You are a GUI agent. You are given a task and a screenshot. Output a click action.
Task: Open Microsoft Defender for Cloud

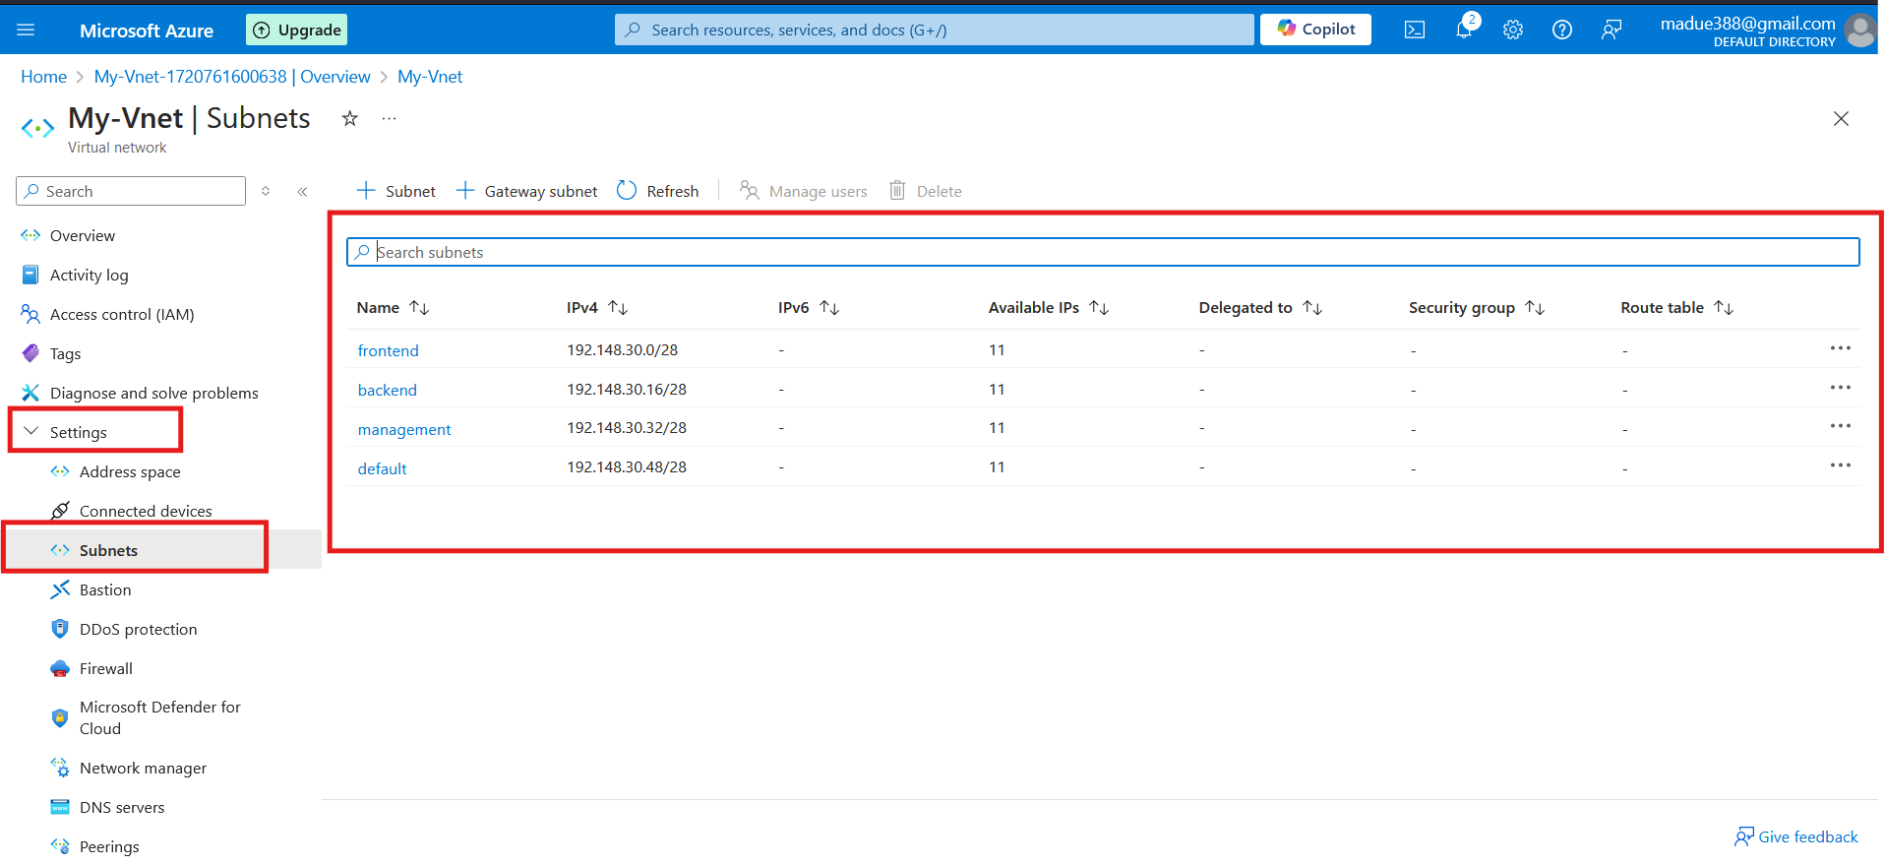[x=159, y=718]
